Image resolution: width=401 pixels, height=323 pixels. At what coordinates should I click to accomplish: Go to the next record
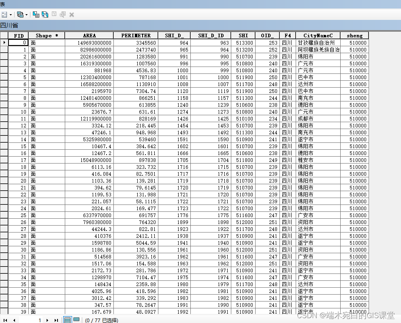(x=47, y=320)
